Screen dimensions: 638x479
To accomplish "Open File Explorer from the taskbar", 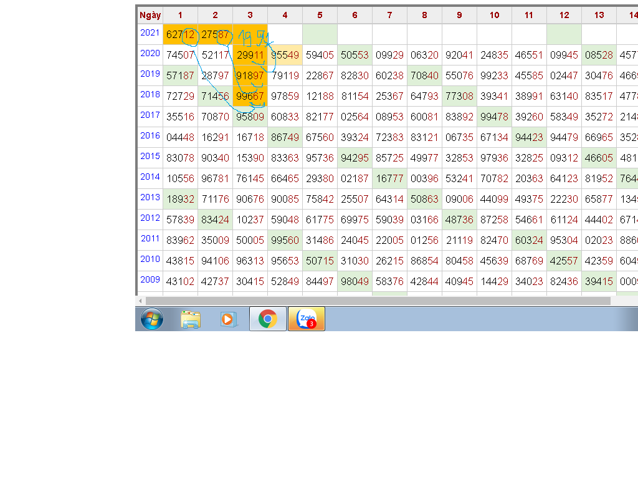I will point(191,319).
